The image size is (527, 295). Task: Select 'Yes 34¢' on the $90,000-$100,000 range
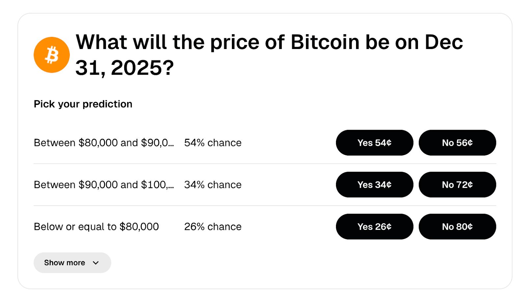[x=374, y=184]
